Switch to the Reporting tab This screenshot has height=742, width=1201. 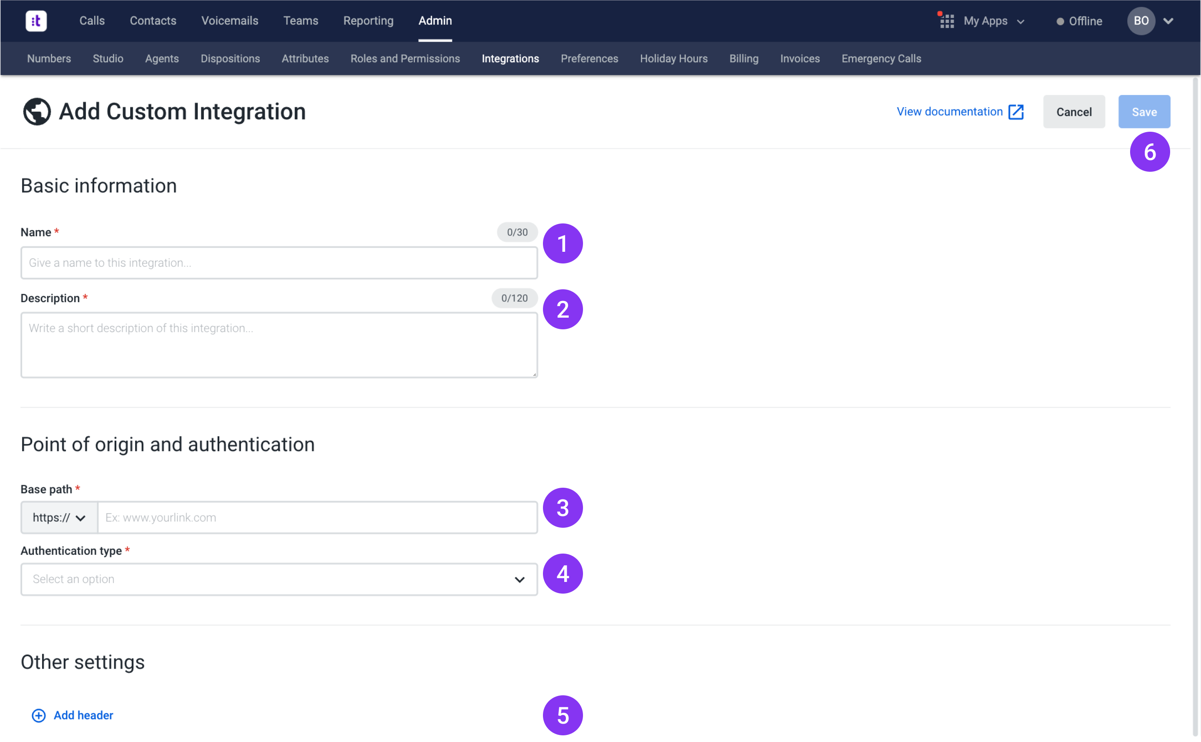tap(368, 20)
